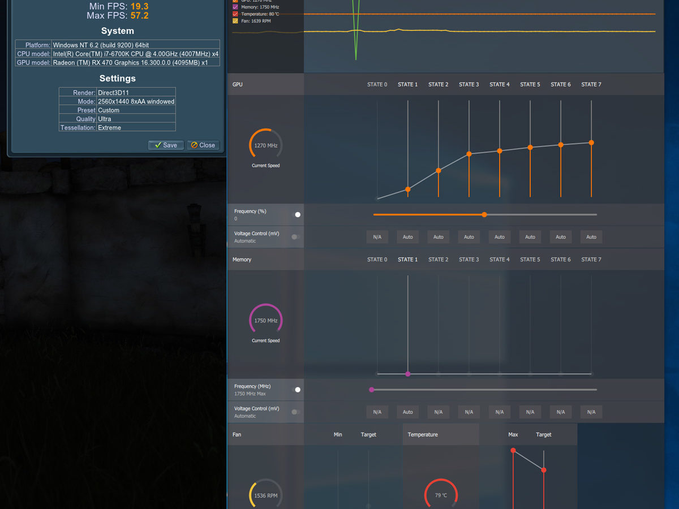
Task: Click the Memory 1750 MHz speed gauge
Action: coord(265,321)
